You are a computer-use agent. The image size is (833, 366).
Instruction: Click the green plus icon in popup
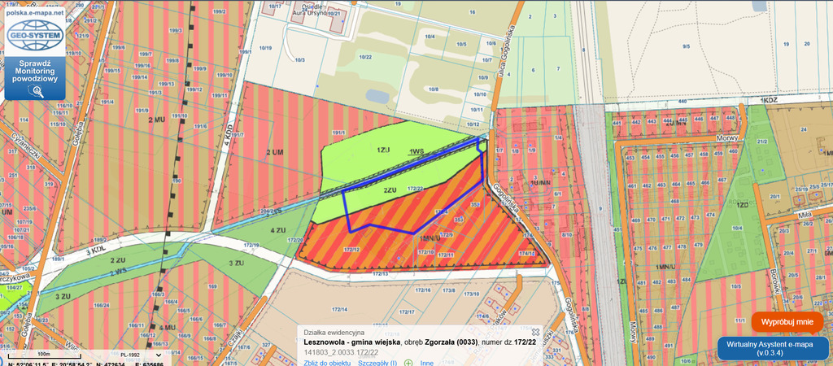pos(408,363)
